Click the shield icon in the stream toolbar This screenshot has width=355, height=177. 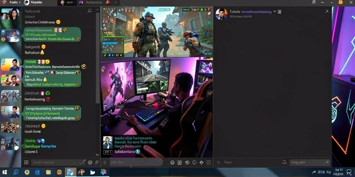tap(172, 162)
